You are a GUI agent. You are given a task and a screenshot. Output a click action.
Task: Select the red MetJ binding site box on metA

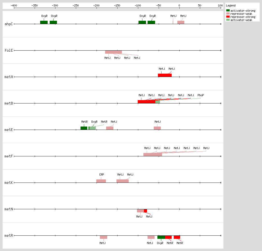[165, 75]
